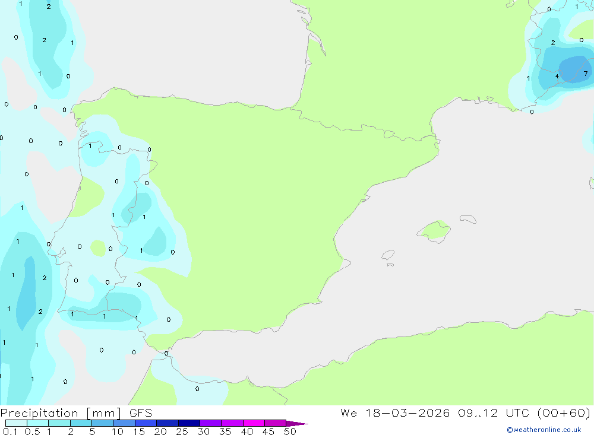Pick the blue legend swatch between 10 and 15
This screenshot has width=594, height=435.
(x=124, y=423)
